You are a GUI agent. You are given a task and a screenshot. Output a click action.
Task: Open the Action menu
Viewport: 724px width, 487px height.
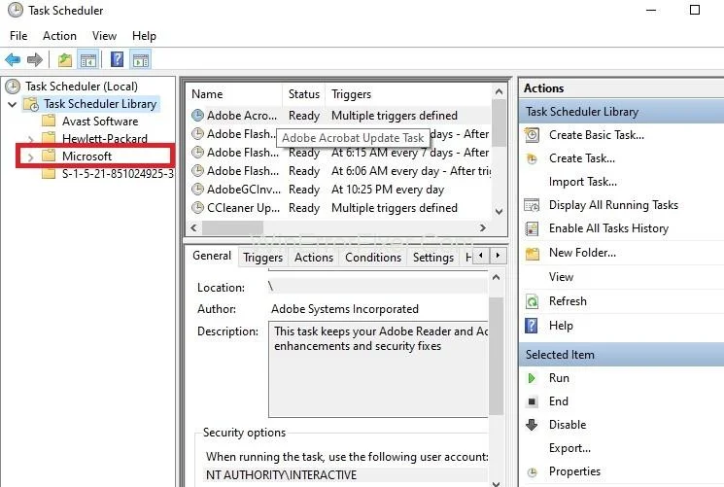(59, 36)
